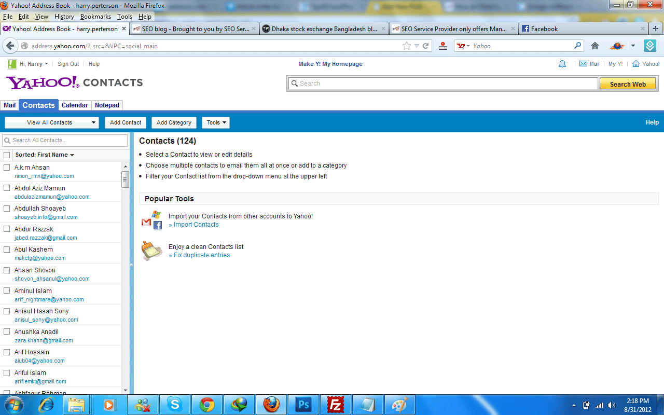Click the Add Category button
This screenshot has width=664, height=415.
pyautogui.click(x=174, y=122)
